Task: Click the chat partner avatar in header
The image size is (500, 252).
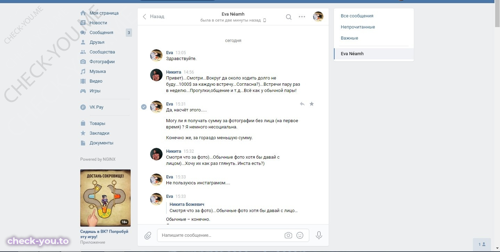Action: pyautogui.click(x=318, y=17)
